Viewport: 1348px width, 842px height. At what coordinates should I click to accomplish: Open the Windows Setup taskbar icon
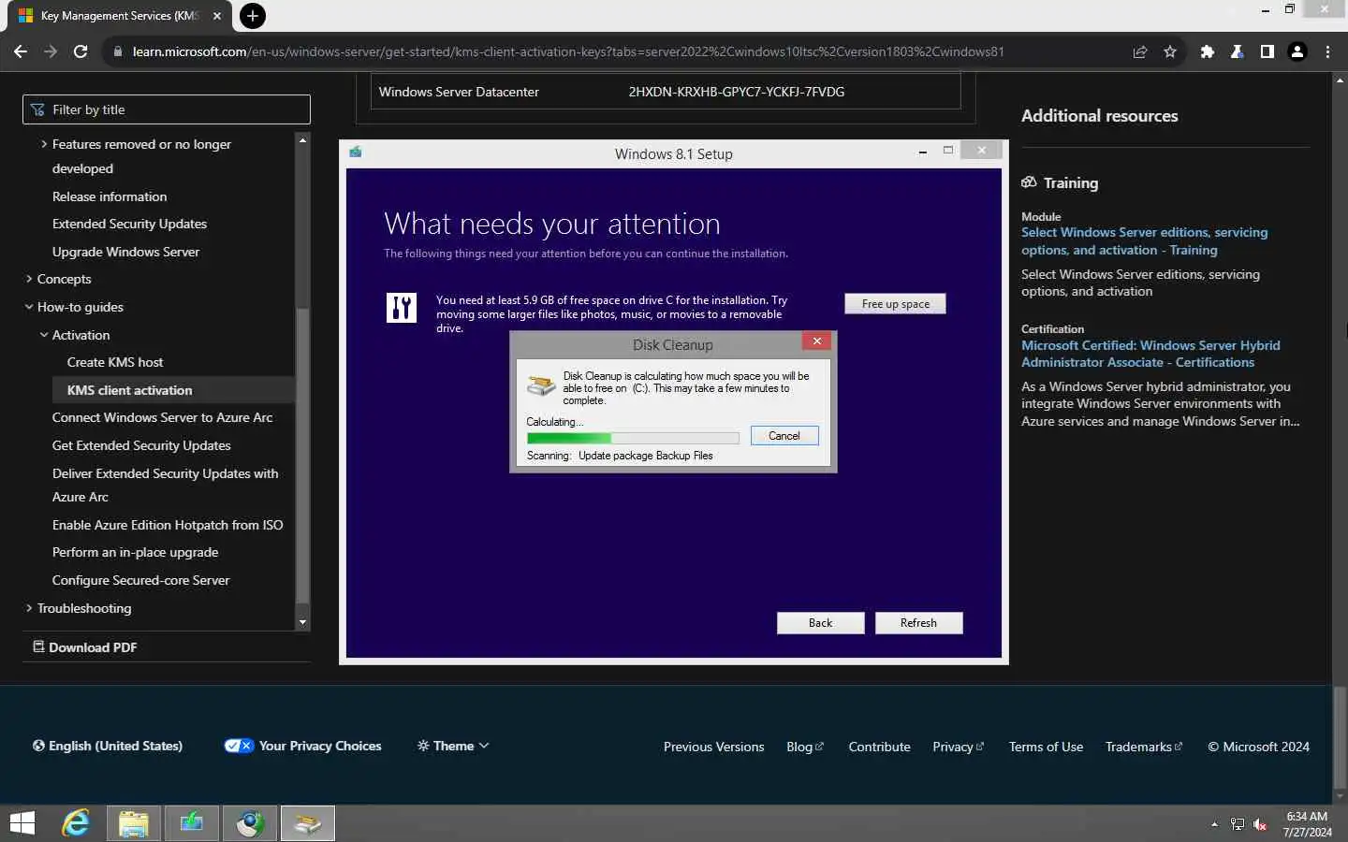tap(191, 823)
